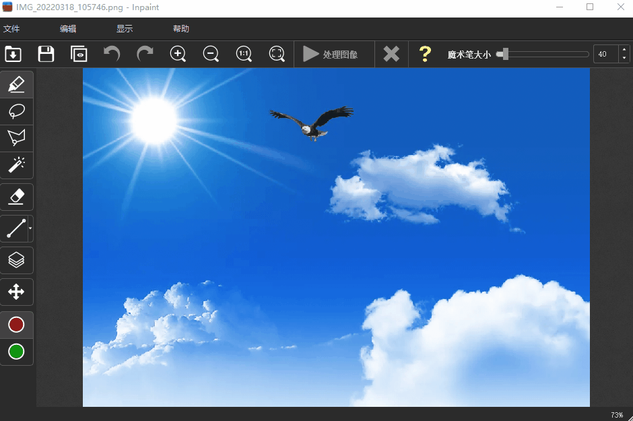Zoom out with the minus magnifier
The width and height of the screenshot is (633, 421).
tap(211, 54)
